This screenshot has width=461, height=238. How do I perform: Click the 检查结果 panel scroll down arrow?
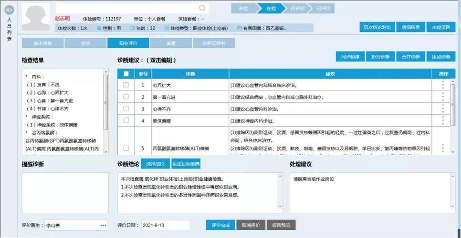pos(106,152)
